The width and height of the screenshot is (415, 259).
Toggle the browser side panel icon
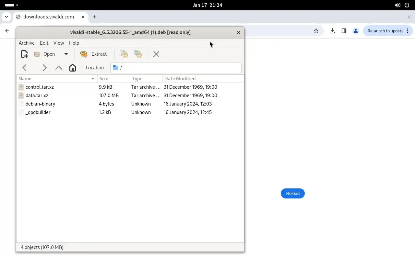[344, 31]
